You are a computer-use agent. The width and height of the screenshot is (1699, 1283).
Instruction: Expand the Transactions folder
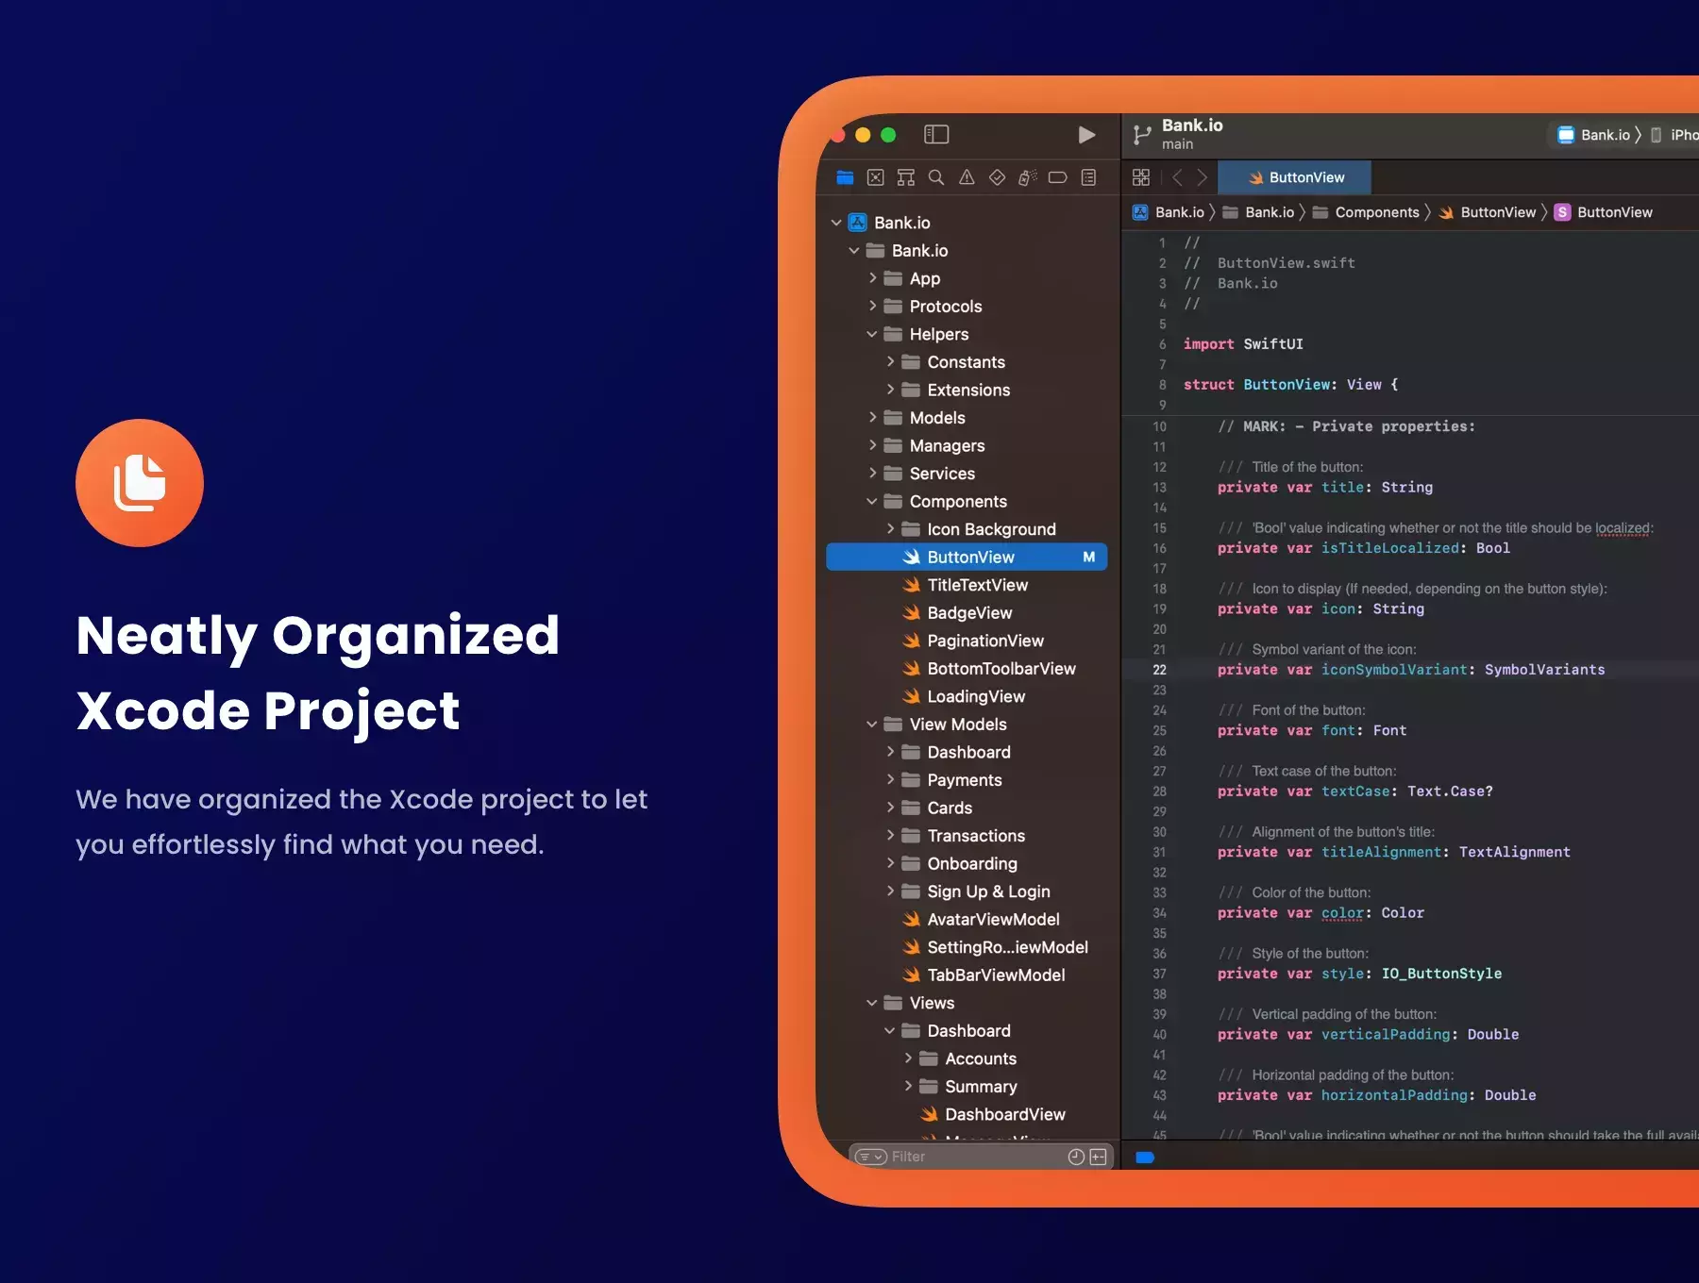[890, 836]
